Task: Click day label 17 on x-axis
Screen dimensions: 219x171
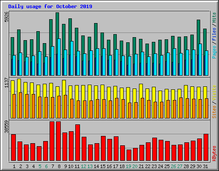Action: pos(115,166)
